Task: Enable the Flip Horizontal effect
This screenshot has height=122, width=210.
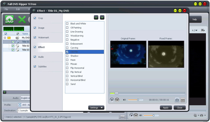Action: point(67,68)
